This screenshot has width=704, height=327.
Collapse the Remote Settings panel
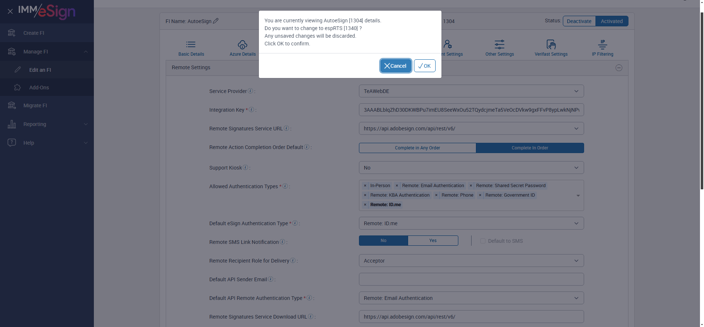pos(619,68)
